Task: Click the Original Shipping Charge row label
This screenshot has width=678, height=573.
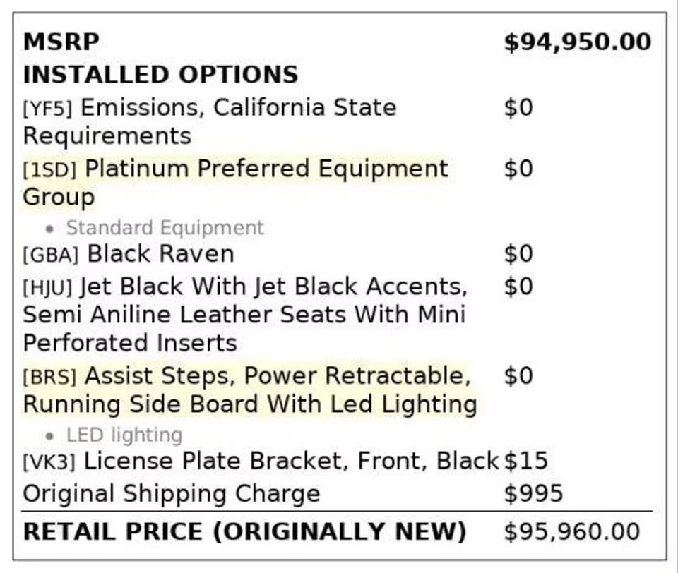Action: pyautogui.click(x=171, y=493)
